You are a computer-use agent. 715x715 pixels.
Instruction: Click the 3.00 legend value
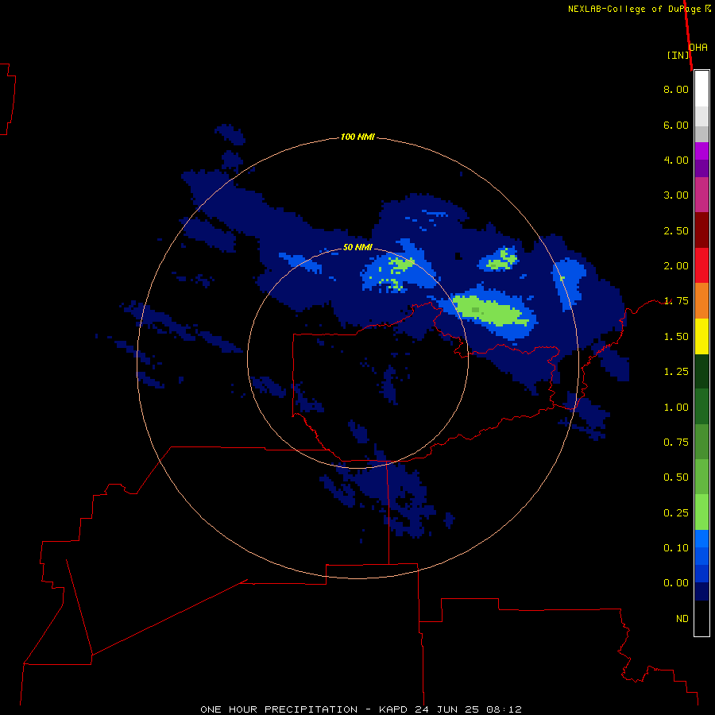click(x=676, y=195)
